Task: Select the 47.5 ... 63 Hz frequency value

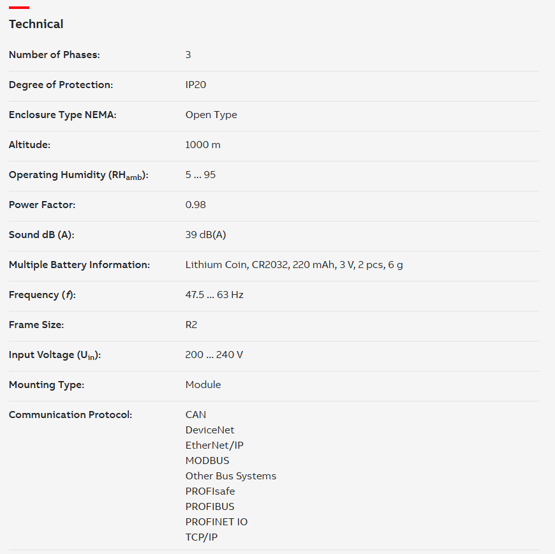Action: (214, 295)
